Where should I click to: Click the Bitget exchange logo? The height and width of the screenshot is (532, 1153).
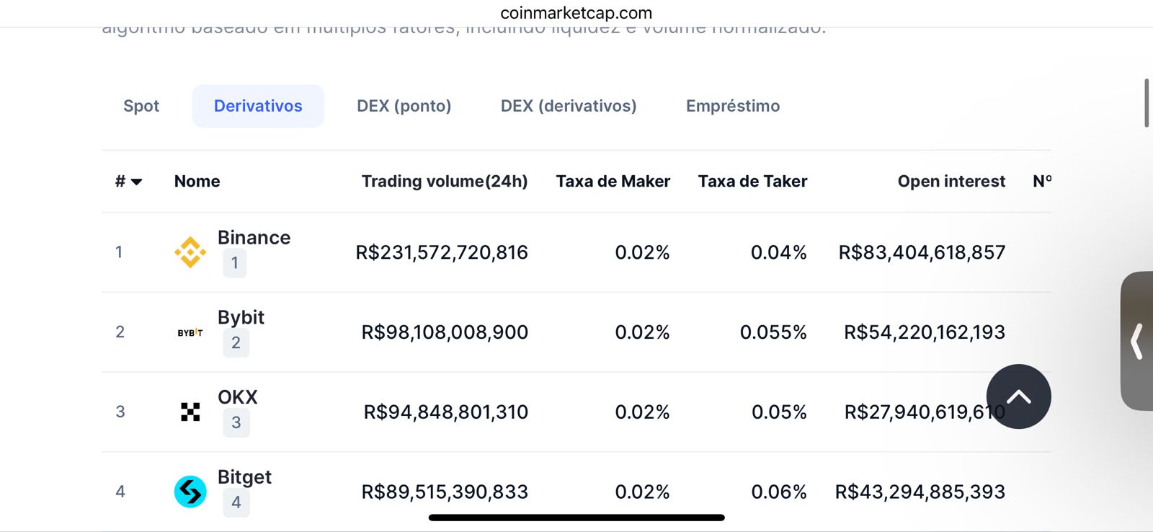[190, 492]
